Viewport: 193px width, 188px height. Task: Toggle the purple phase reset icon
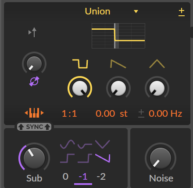tap(34, 81)
